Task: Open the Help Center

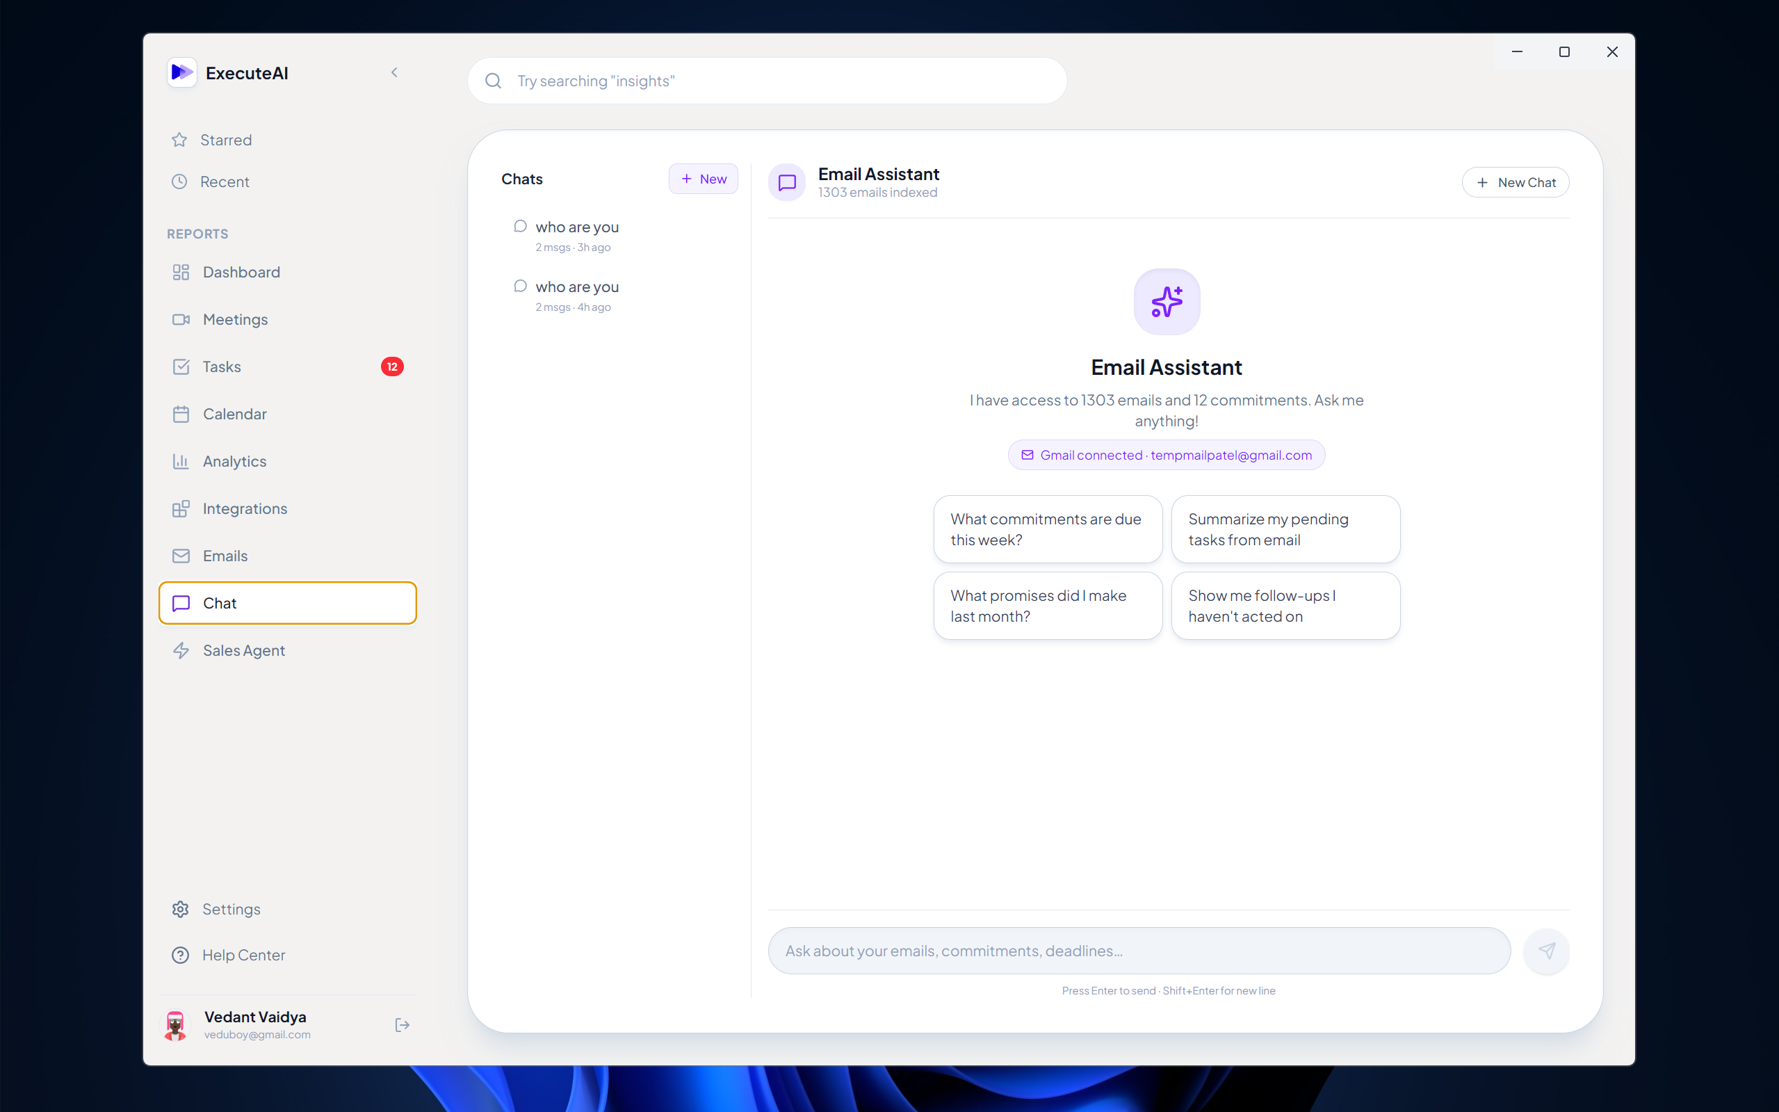Action: (243, 955)
